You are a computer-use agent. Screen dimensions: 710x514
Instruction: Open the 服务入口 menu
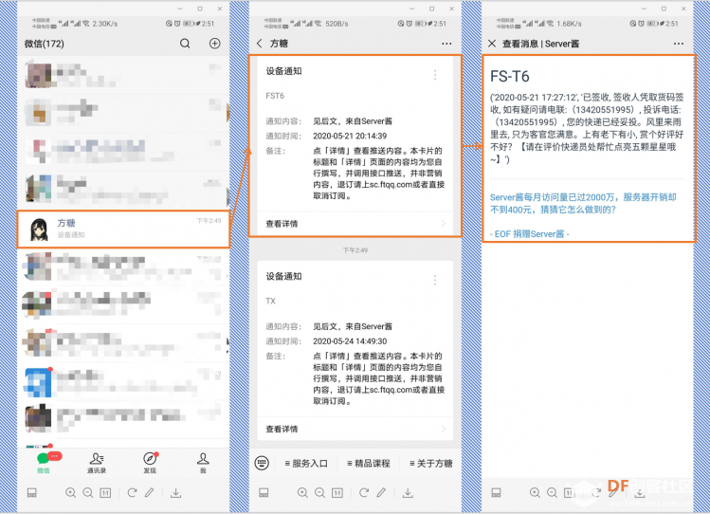pos(306,464)
